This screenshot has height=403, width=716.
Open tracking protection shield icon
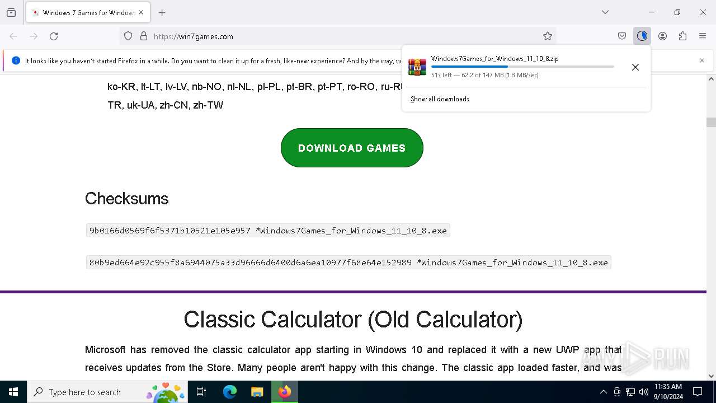pyautogui.click(x=128, y=36)
